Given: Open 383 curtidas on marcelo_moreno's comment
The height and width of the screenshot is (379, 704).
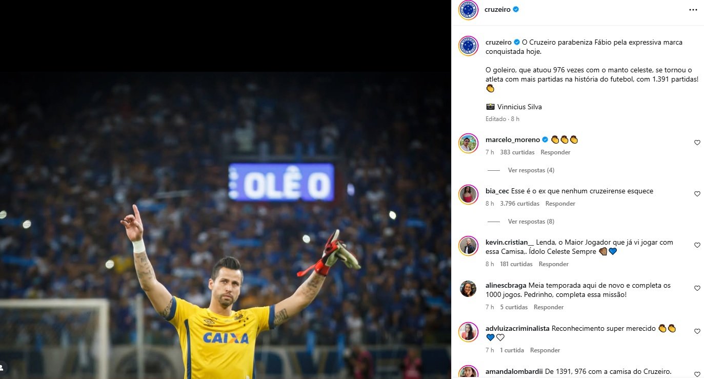Looking at the screenshot, I should (517, 152).
